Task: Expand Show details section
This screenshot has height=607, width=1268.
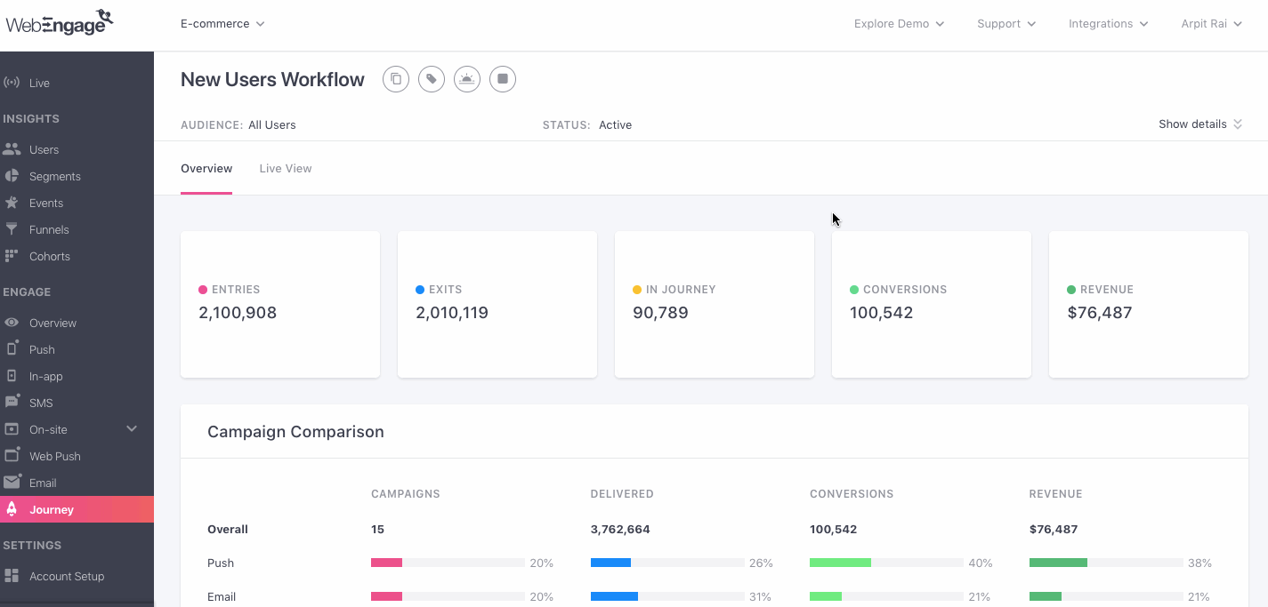Action: click(1199, 124)
